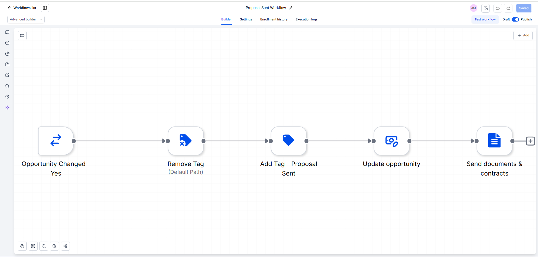Toggle the Draft/Publish switch
This screenshot has height=257, width=538.
point(515,19)
